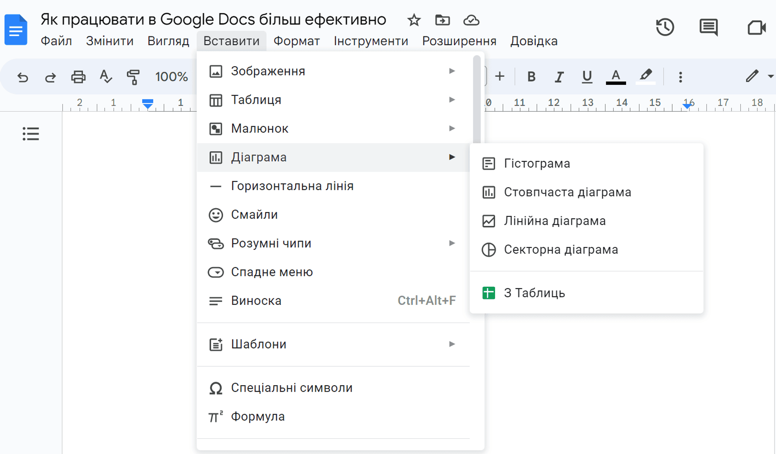Rename the document title field
776x454 pixels.
coord(213,19)
